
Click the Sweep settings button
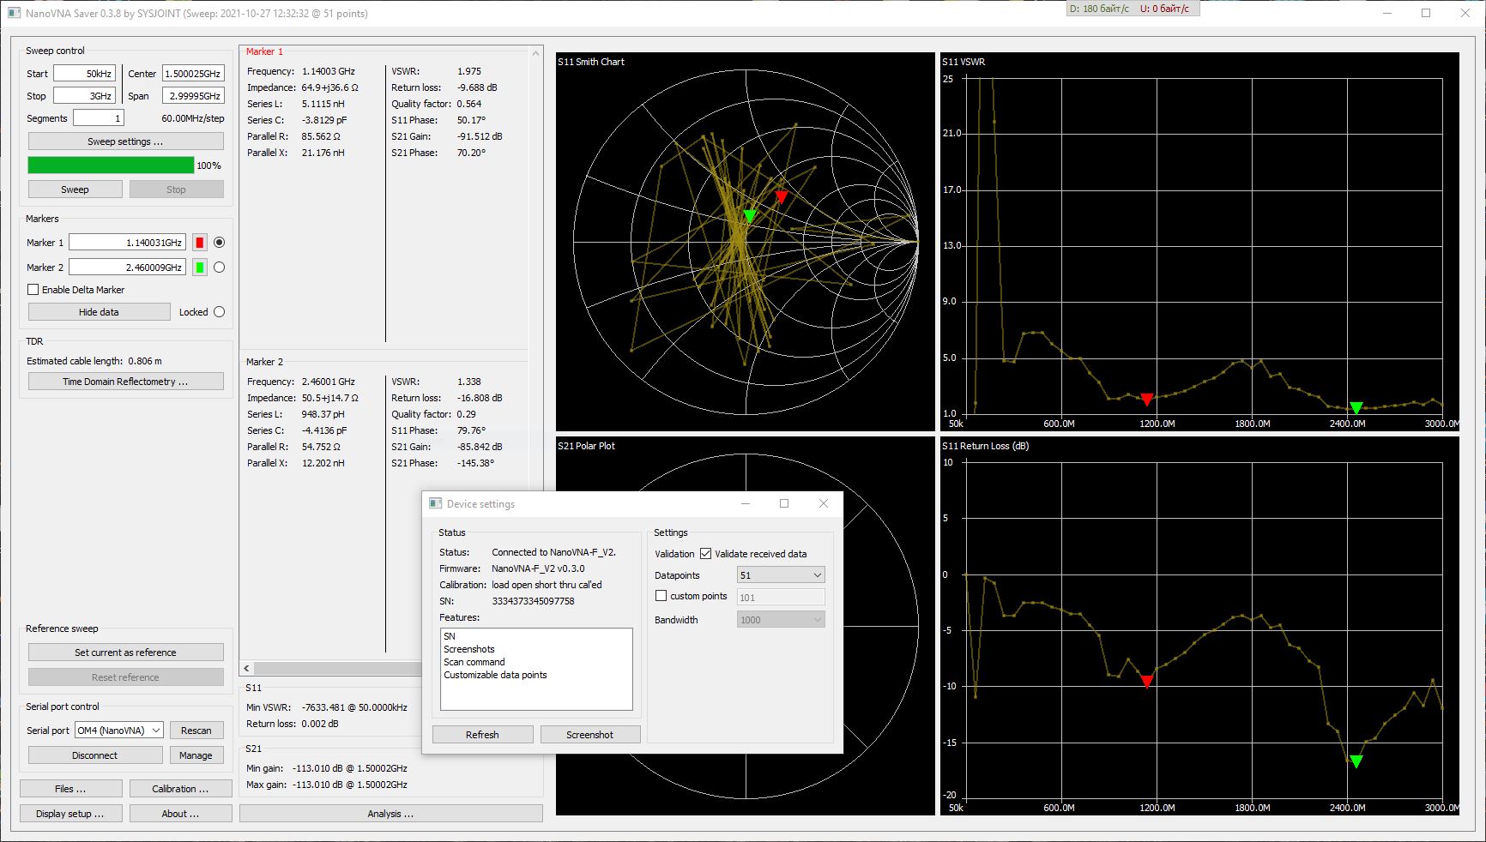pos(126,141)
